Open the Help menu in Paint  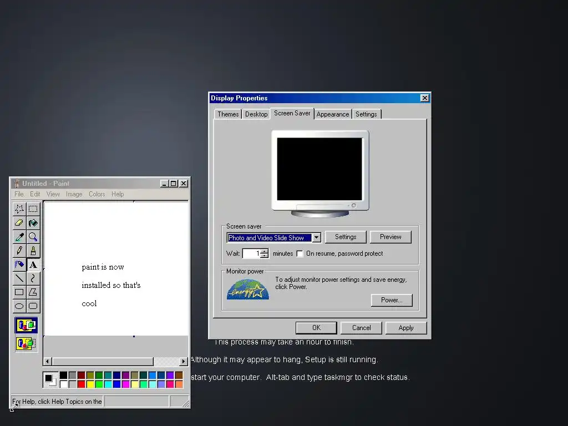(x=118, y=194)
